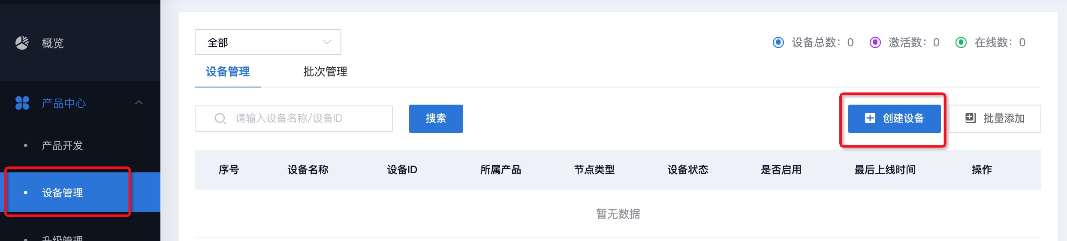Click the Product Center four-dot icon
Screen dimensions: 1067x241
pyautogui.click(x=22, y=103)
